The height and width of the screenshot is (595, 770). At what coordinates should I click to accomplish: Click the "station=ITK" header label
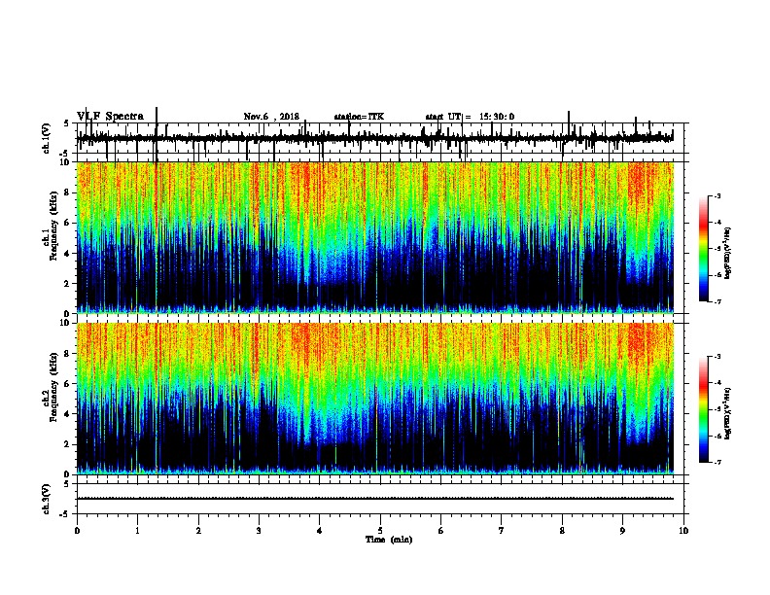point(359,117)
